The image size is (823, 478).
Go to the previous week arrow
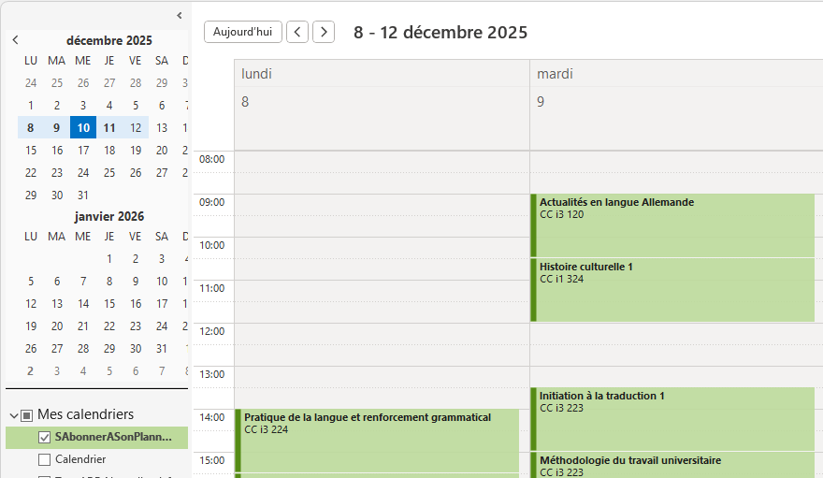tap(297, 32)
